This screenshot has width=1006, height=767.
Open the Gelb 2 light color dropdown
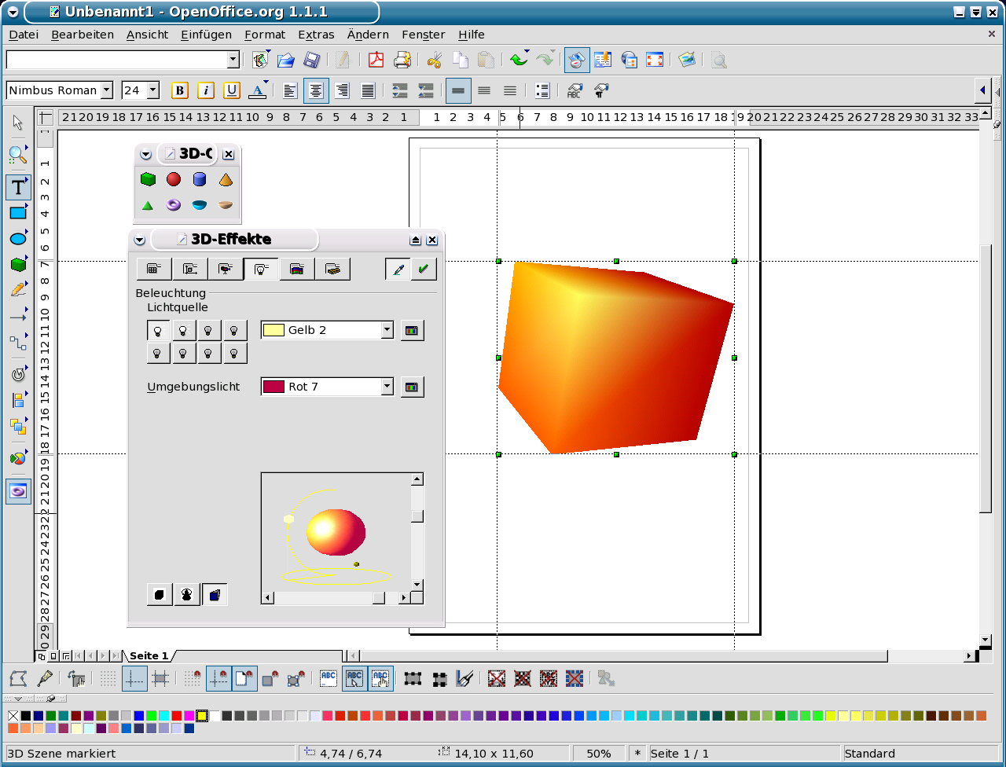coord(387,331)
